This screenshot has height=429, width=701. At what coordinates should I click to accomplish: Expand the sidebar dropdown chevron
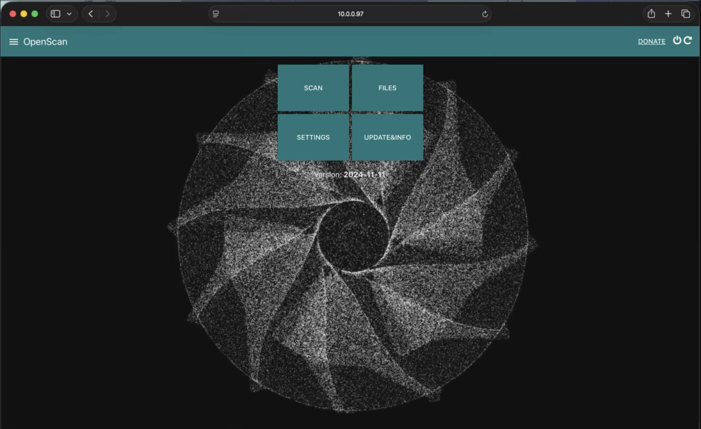point(69,14)
